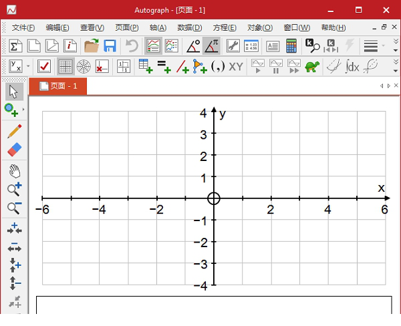401x326 pixels.
Task: Enter coordinates (,) icon
Action: [218, 66]
